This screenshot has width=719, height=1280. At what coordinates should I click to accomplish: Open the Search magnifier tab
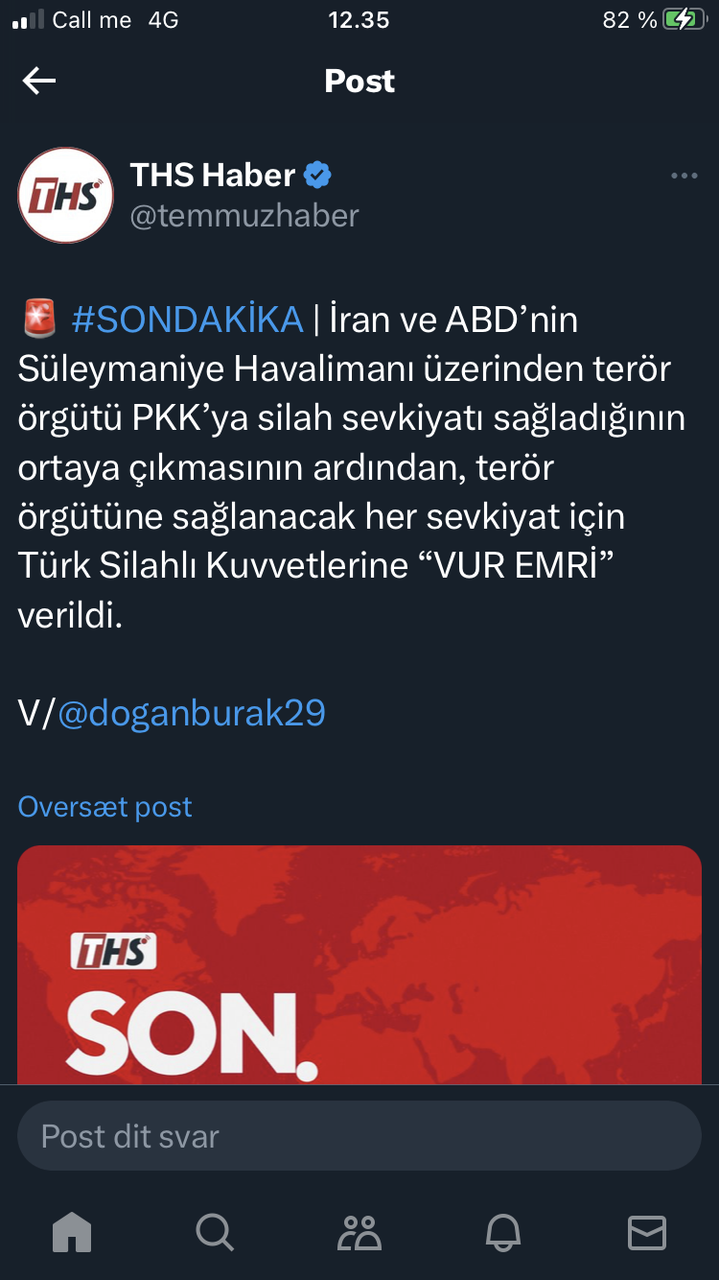(x=215, y=1232)
